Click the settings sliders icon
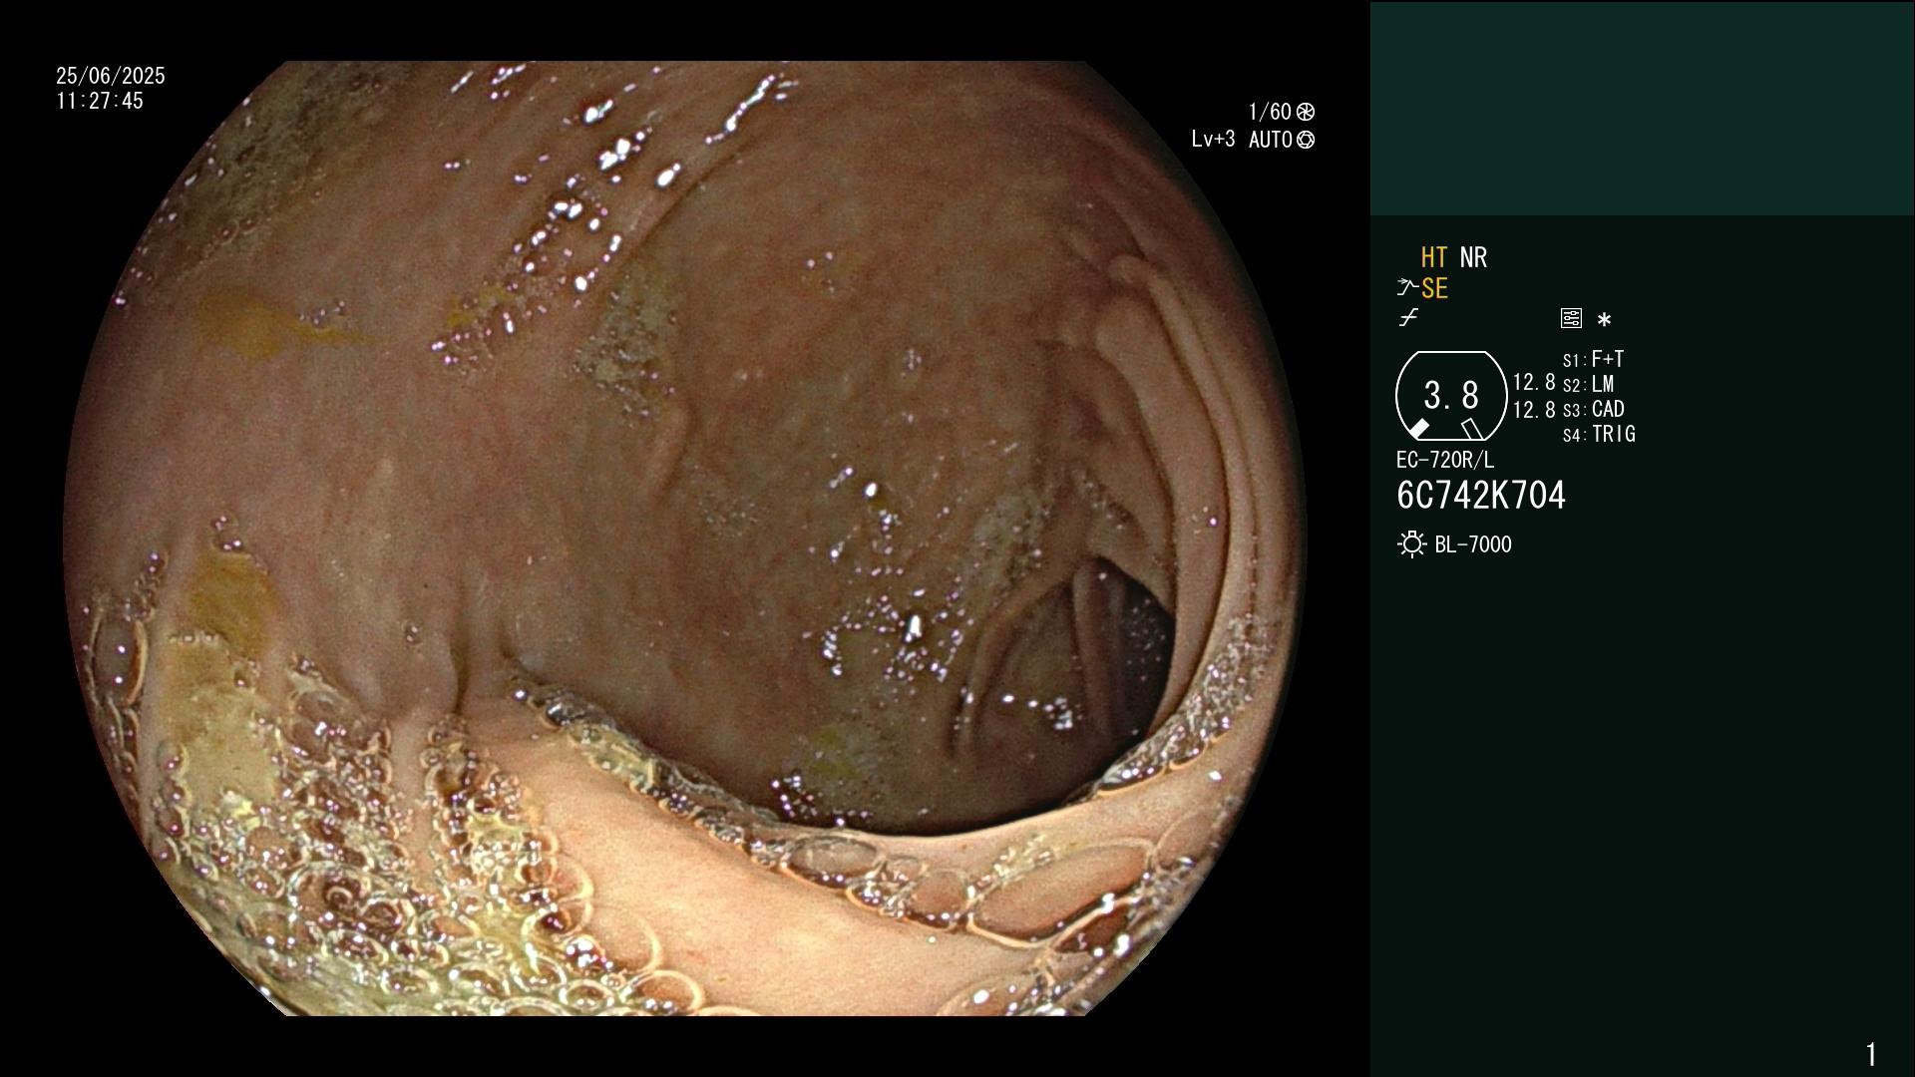 1571,318
